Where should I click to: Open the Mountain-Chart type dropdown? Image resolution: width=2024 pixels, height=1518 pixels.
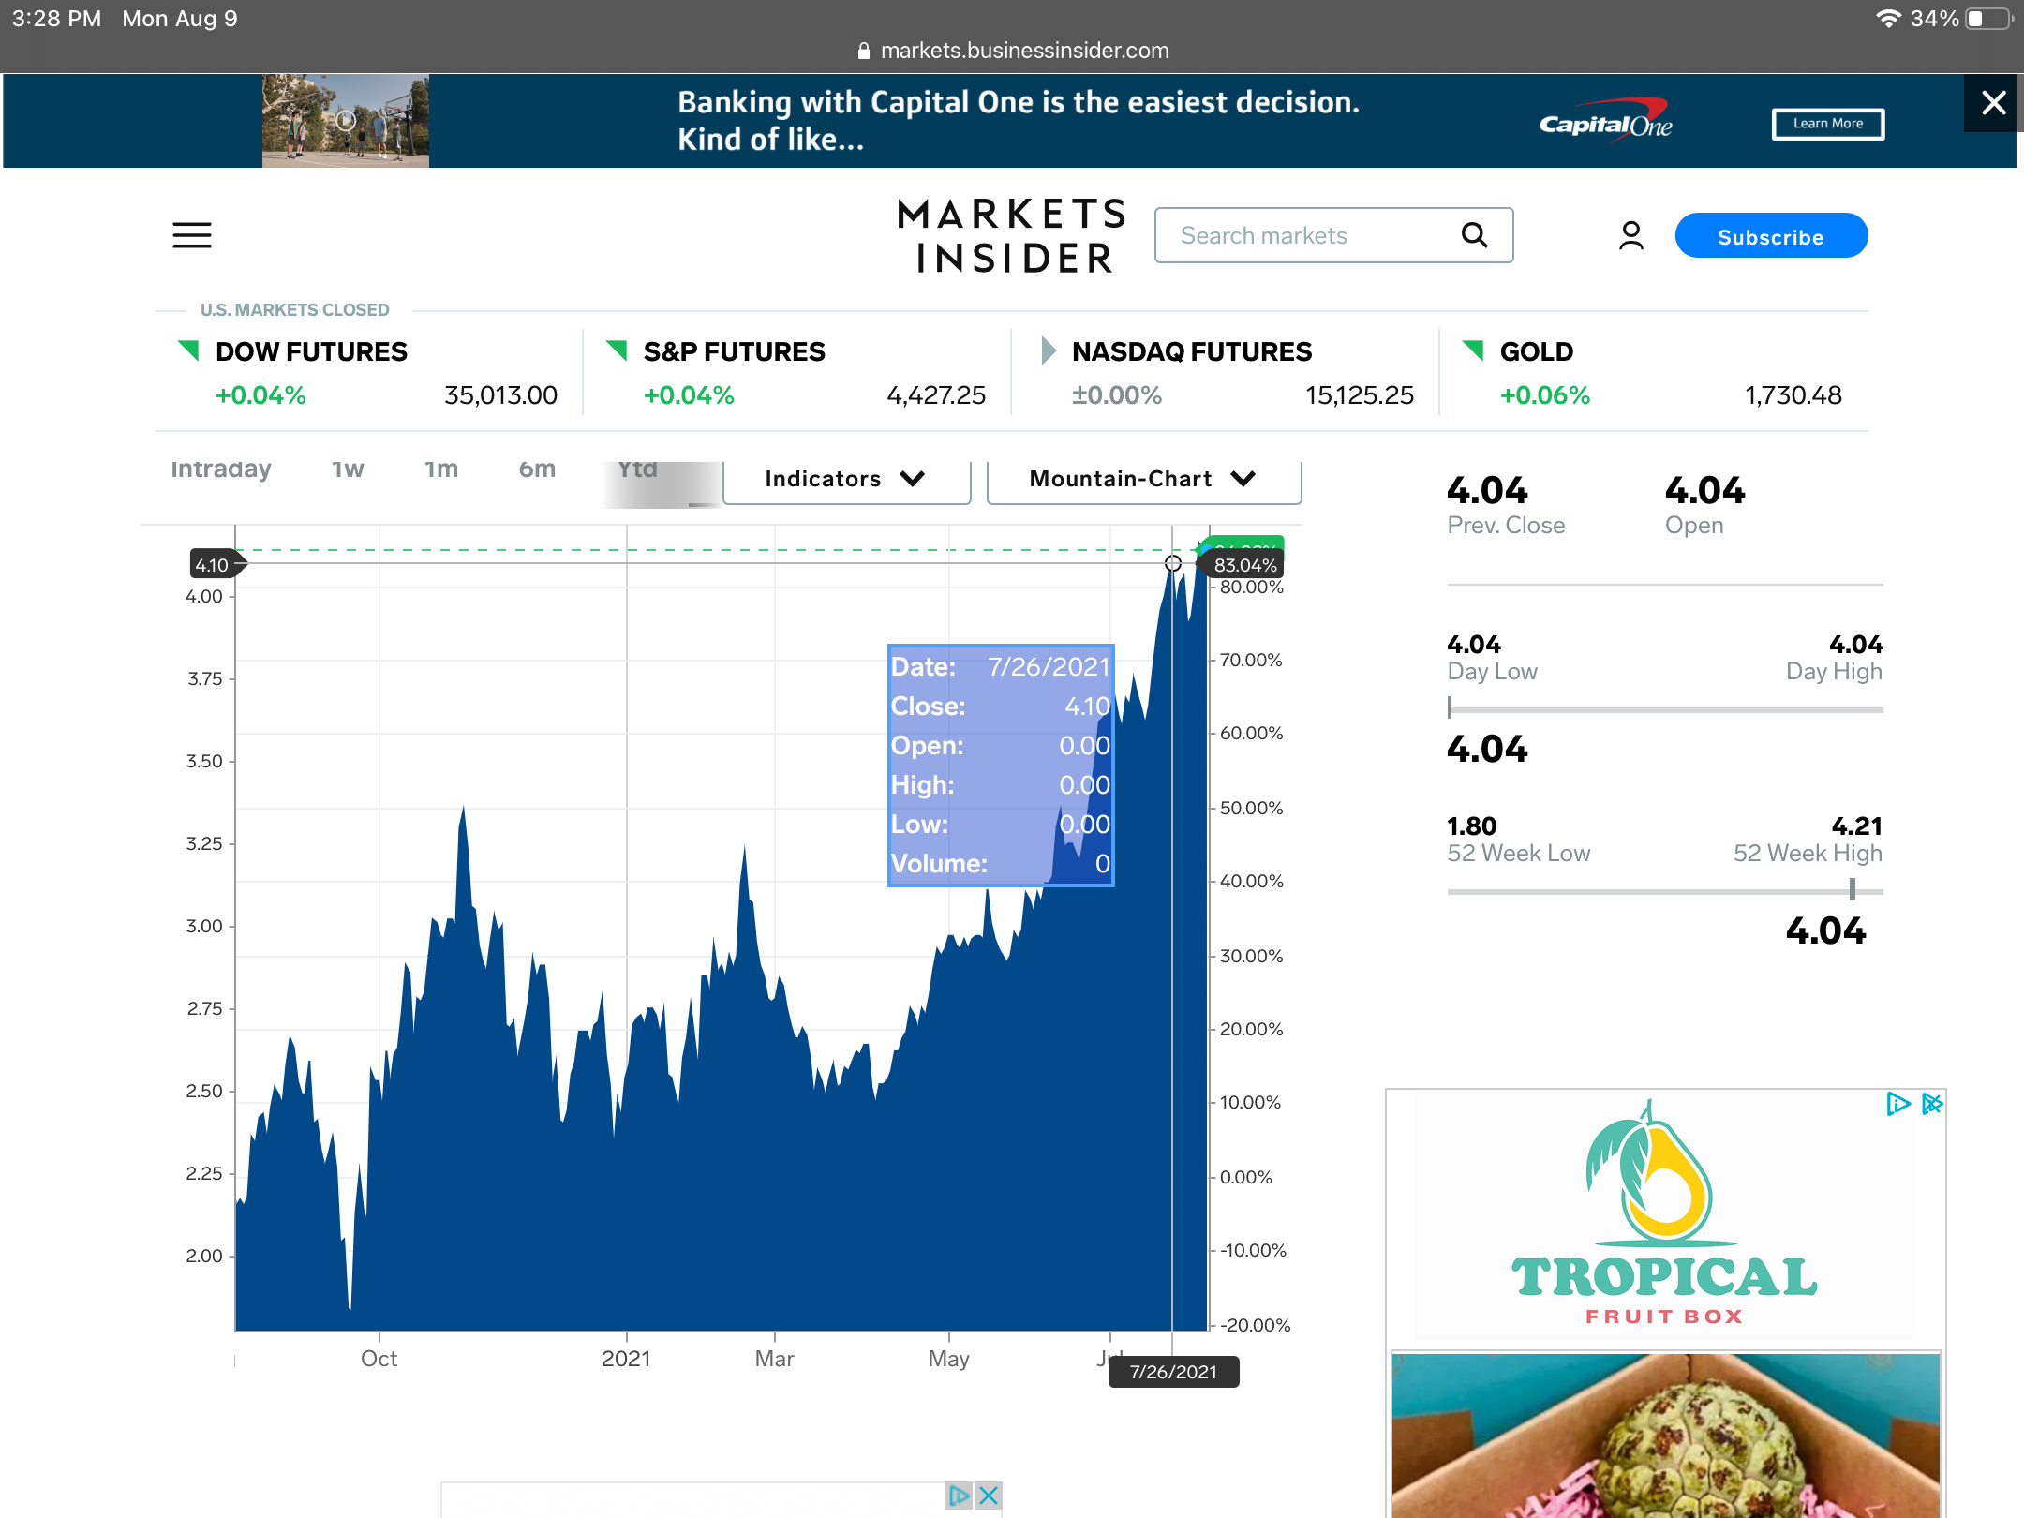click(1143, 480)
